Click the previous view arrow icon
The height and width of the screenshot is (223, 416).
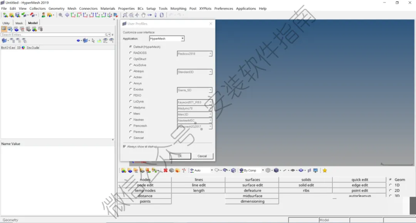pos(67,15)
